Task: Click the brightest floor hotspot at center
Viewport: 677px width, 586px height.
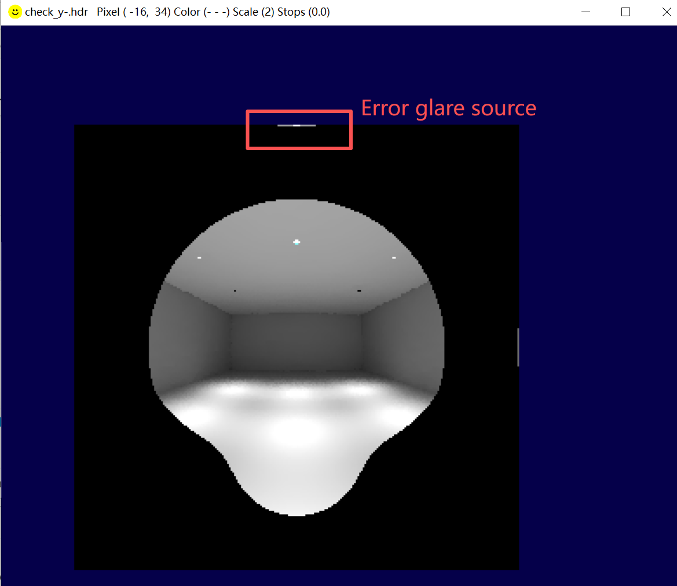Action: coord(297,430)
